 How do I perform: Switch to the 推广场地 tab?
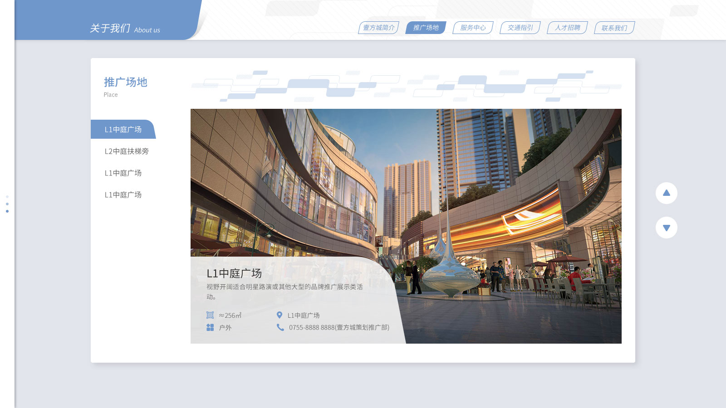coord(426,28)
